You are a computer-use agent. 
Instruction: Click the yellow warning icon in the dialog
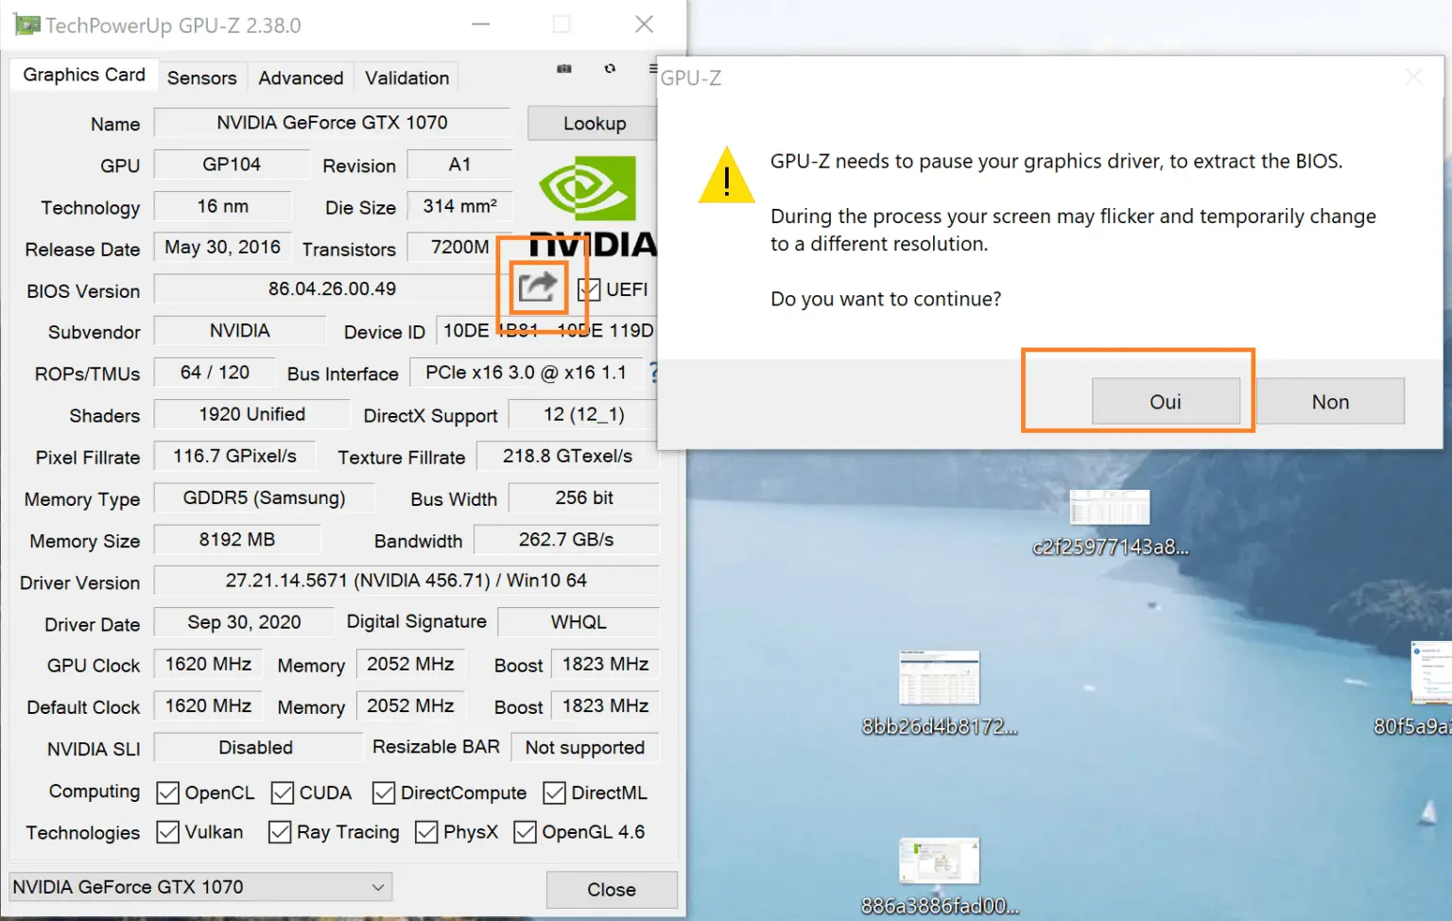[x=726, y=176]
